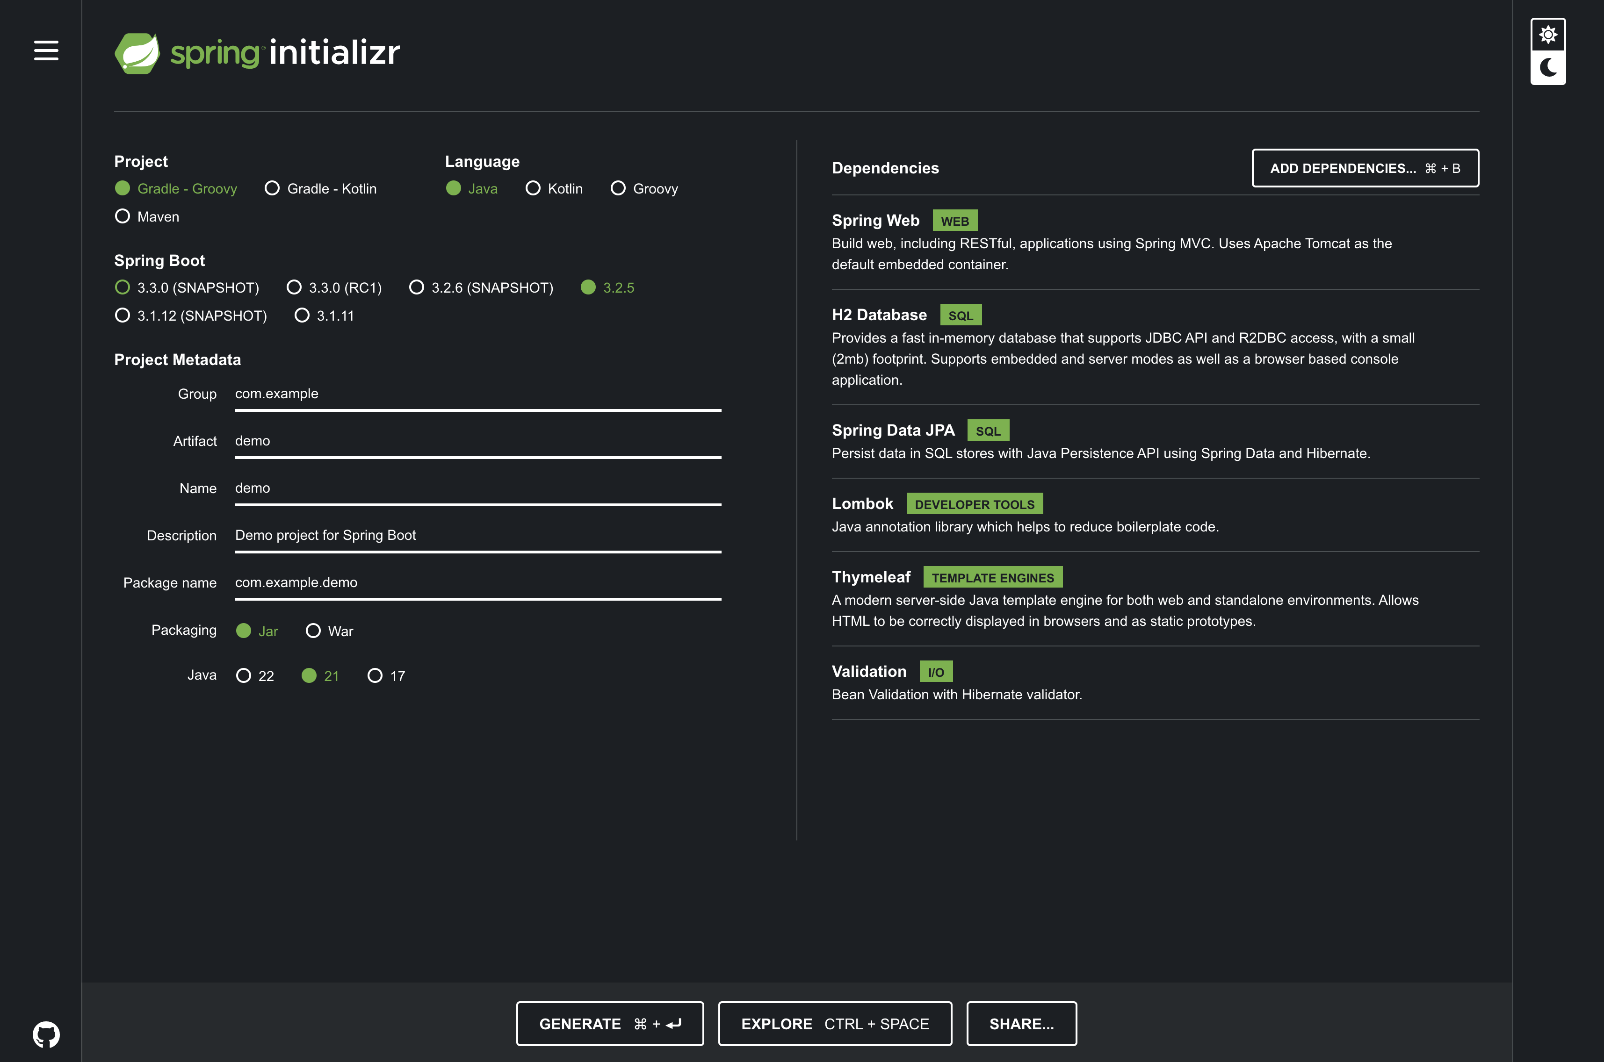This screenshot has height=1062, width=1604.
Task: Generate the project zip
Action: point(610,1023)
